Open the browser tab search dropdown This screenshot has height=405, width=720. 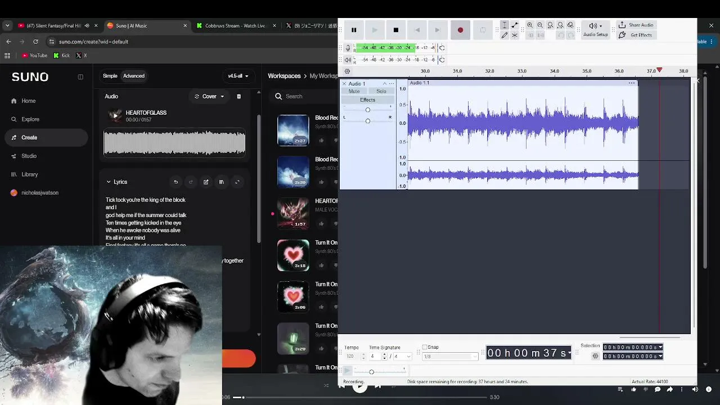tap(7, 25)
